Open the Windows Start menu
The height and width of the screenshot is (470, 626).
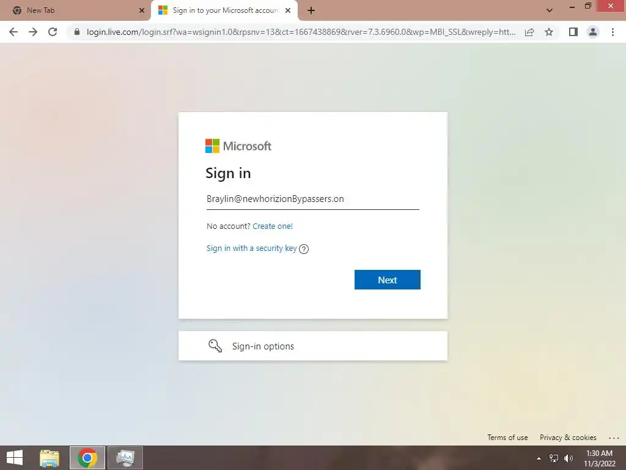[15, 458]
